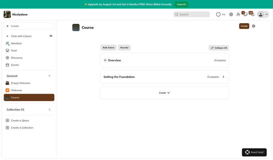Click the Nicelydone community logo
273x160 pixels.
pyautogui.click(x=7, y=14)
